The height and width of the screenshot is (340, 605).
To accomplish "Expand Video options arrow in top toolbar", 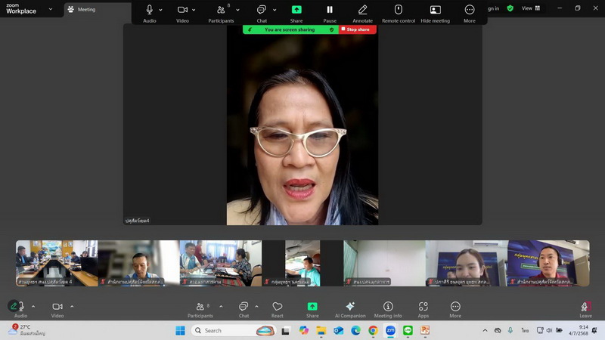I will (x=194, y=10).
